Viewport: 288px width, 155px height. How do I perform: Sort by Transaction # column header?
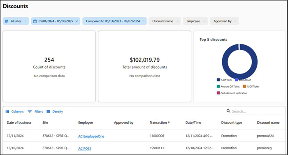(x=160, y=123)
